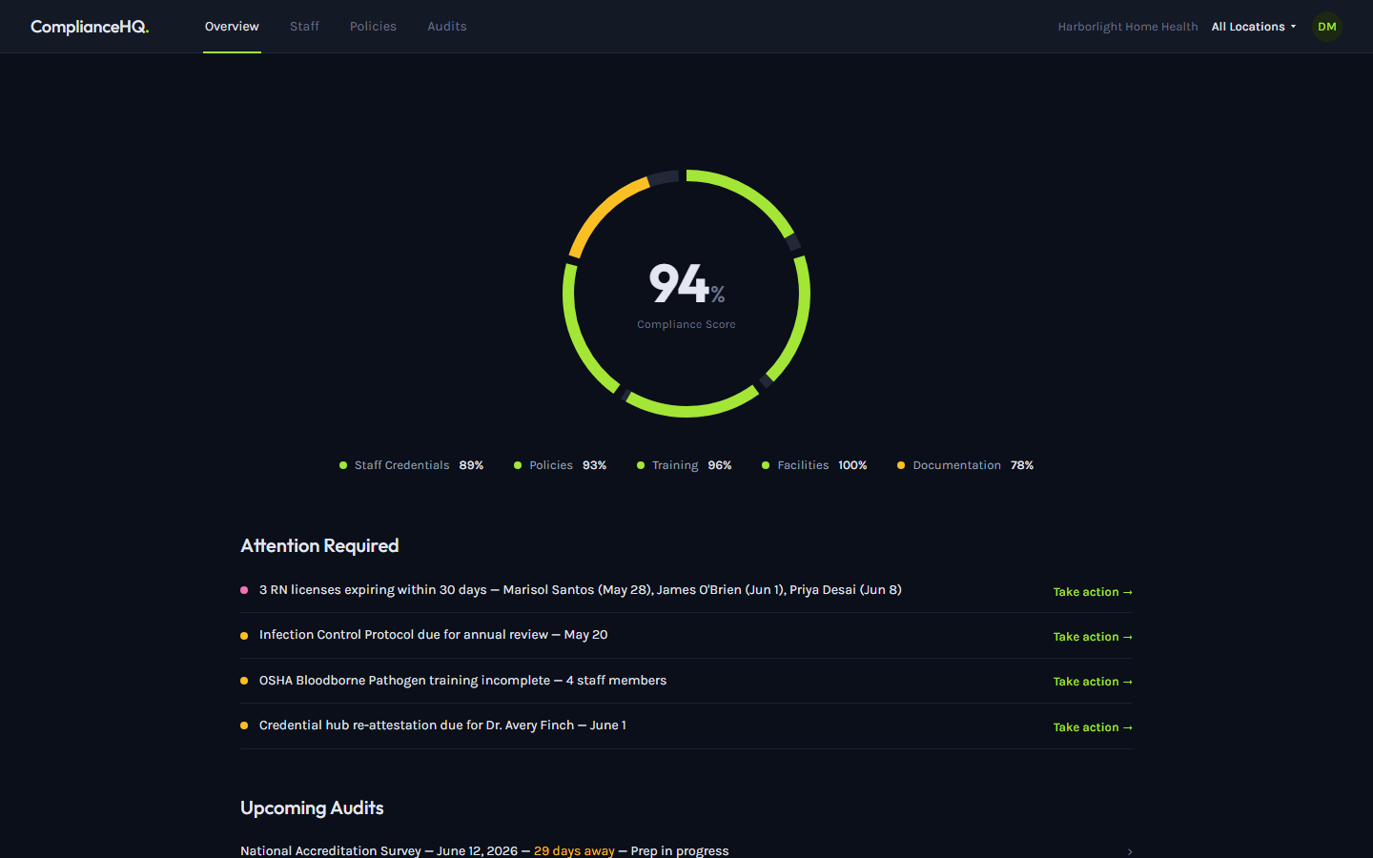This screenshot has width=1373, height=858.
Task: Open the Audits tab
Action: (447, 27)
